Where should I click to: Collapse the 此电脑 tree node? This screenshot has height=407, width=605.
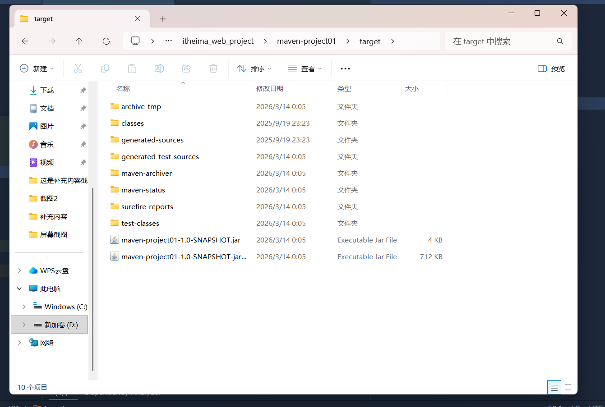coord(19,288)
